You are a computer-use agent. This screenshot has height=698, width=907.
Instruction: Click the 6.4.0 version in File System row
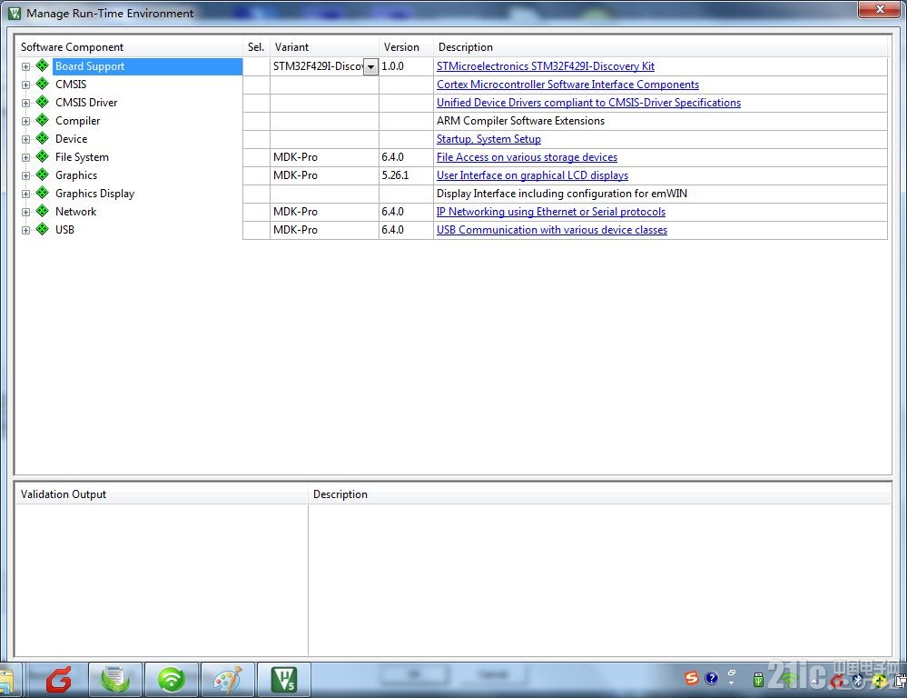coord(393,157)
